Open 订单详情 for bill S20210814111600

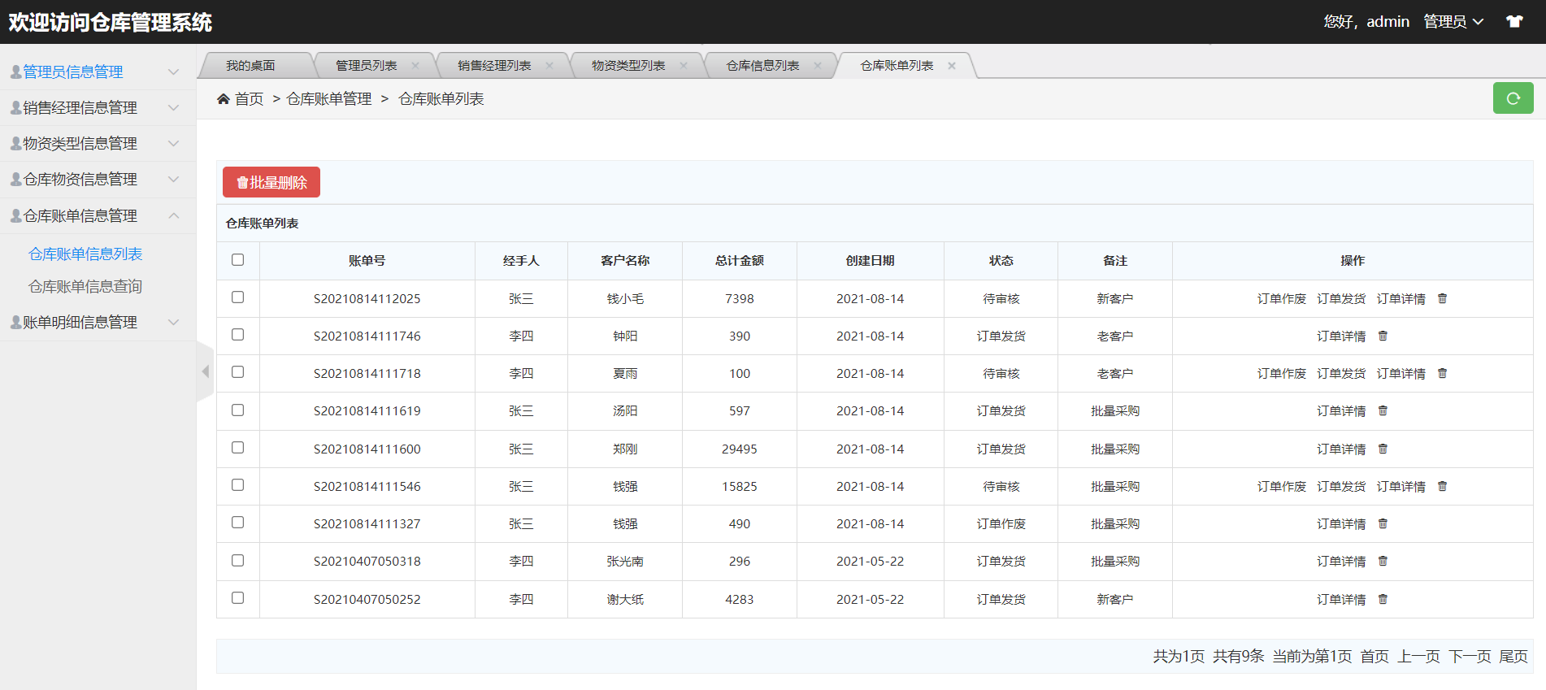[1341, 449]
